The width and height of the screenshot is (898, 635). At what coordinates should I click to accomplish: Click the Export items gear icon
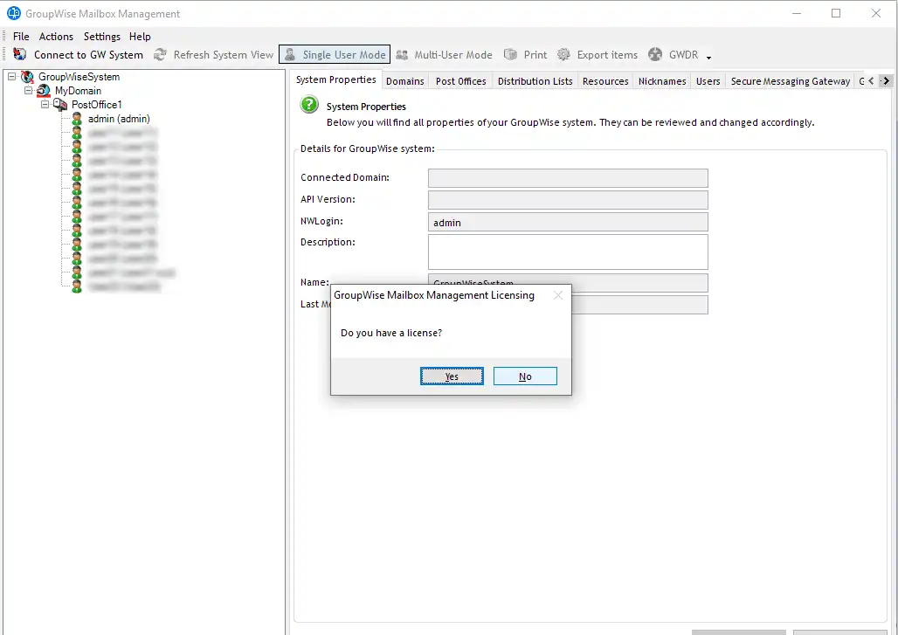[563, 55]
